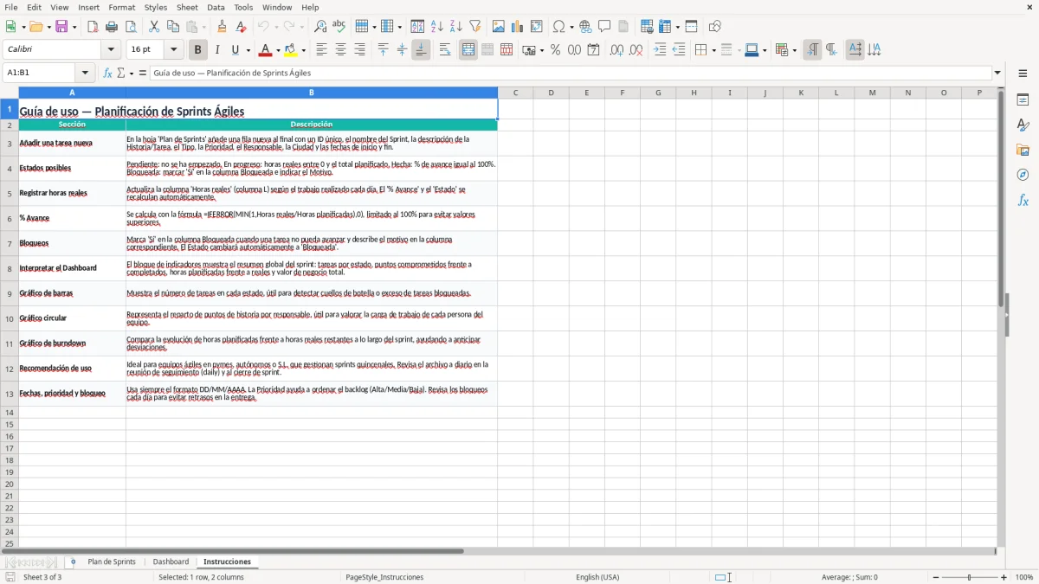Open the font color dropdown arrow
The height and width of the screenshot is (584, 1039).
pos(278,51)
